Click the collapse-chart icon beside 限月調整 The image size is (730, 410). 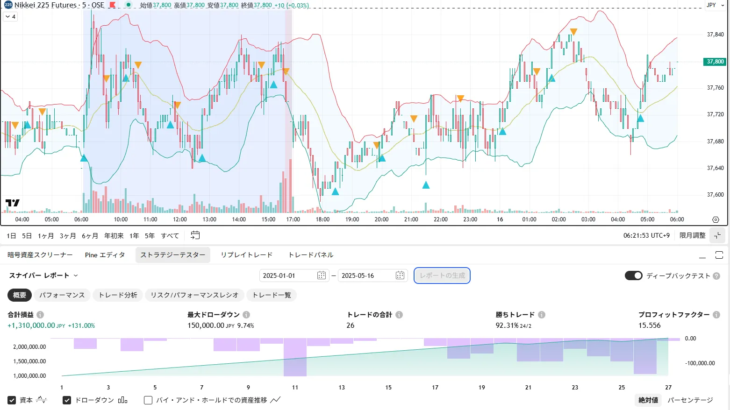(717, 235)
